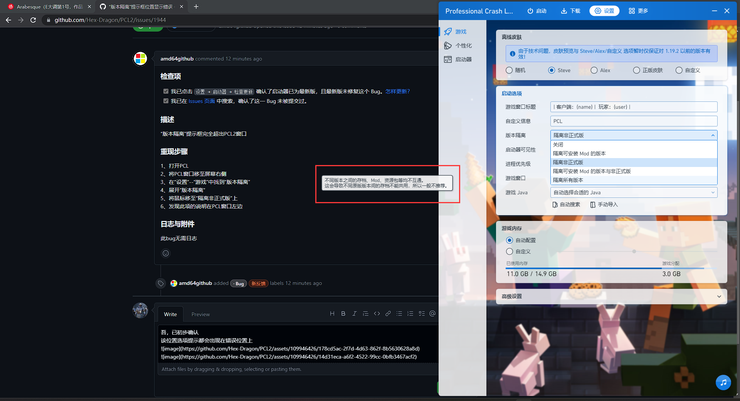740x401 pixels.
Task: Click the heading (H) icon in the comment toolbar
Action: (332, 313)
